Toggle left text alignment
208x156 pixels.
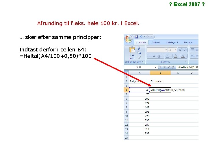pyautogui.click(x=192, y=56)
